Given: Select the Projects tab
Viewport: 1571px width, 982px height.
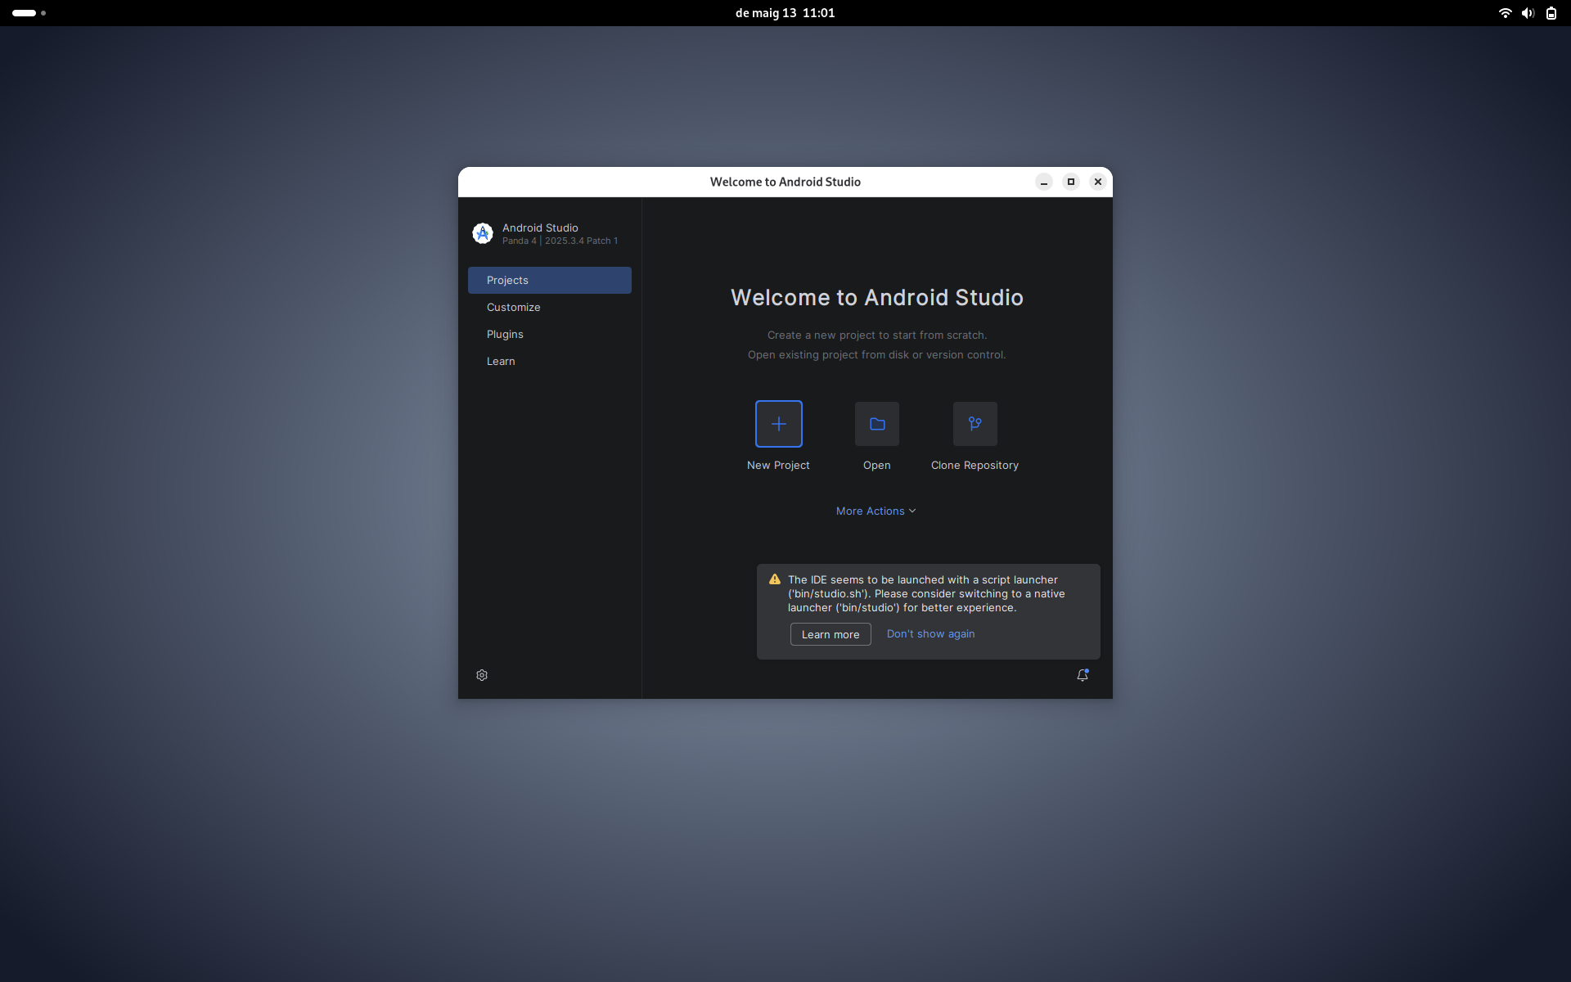Looking at the screenshot, I should [550, 280].
